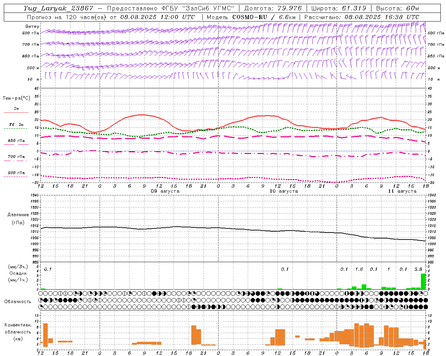Click 'Рассчитано: 08.08.2025 16:38 UTC' timestamp
The height and width of the screenshot is (356, 446).
pyautogui.click(x=362, y=17)
